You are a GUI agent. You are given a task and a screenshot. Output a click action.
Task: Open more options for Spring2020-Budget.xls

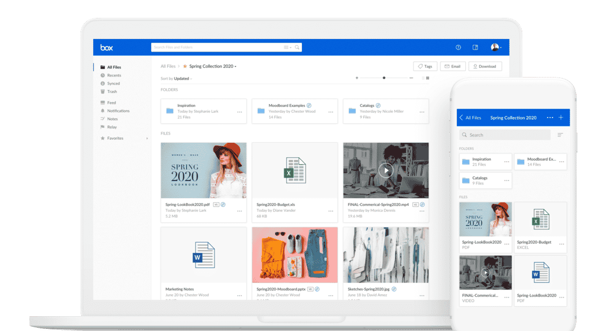(x=331, y=211)
